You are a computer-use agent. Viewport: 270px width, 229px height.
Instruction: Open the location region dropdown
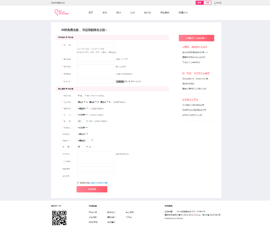(83, 128)
